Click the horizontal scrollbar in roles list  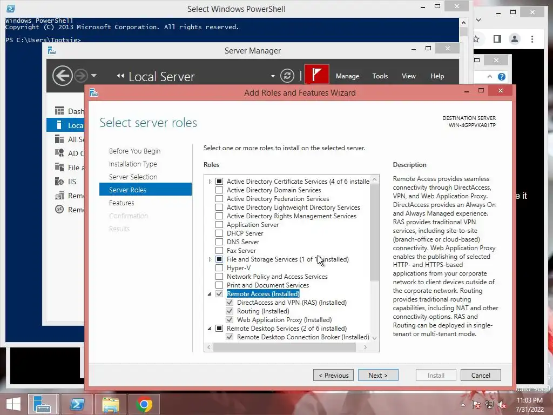285,347
